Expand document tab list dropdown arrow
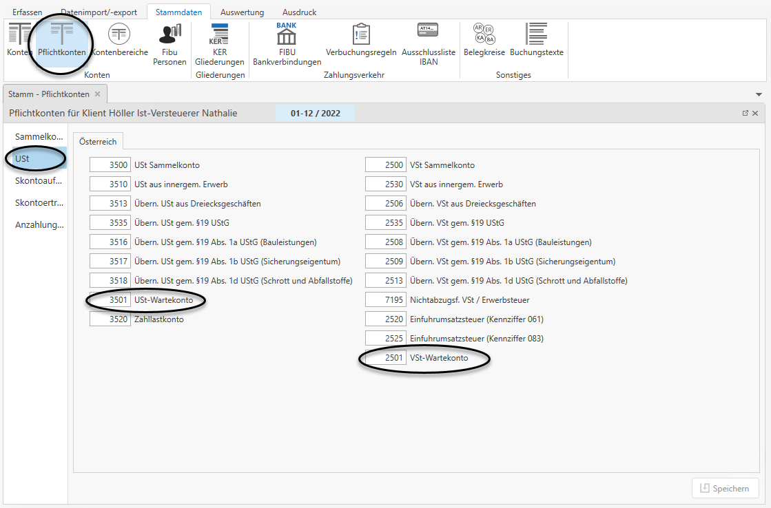The image size is (771, 508). (x=759, y=94)
